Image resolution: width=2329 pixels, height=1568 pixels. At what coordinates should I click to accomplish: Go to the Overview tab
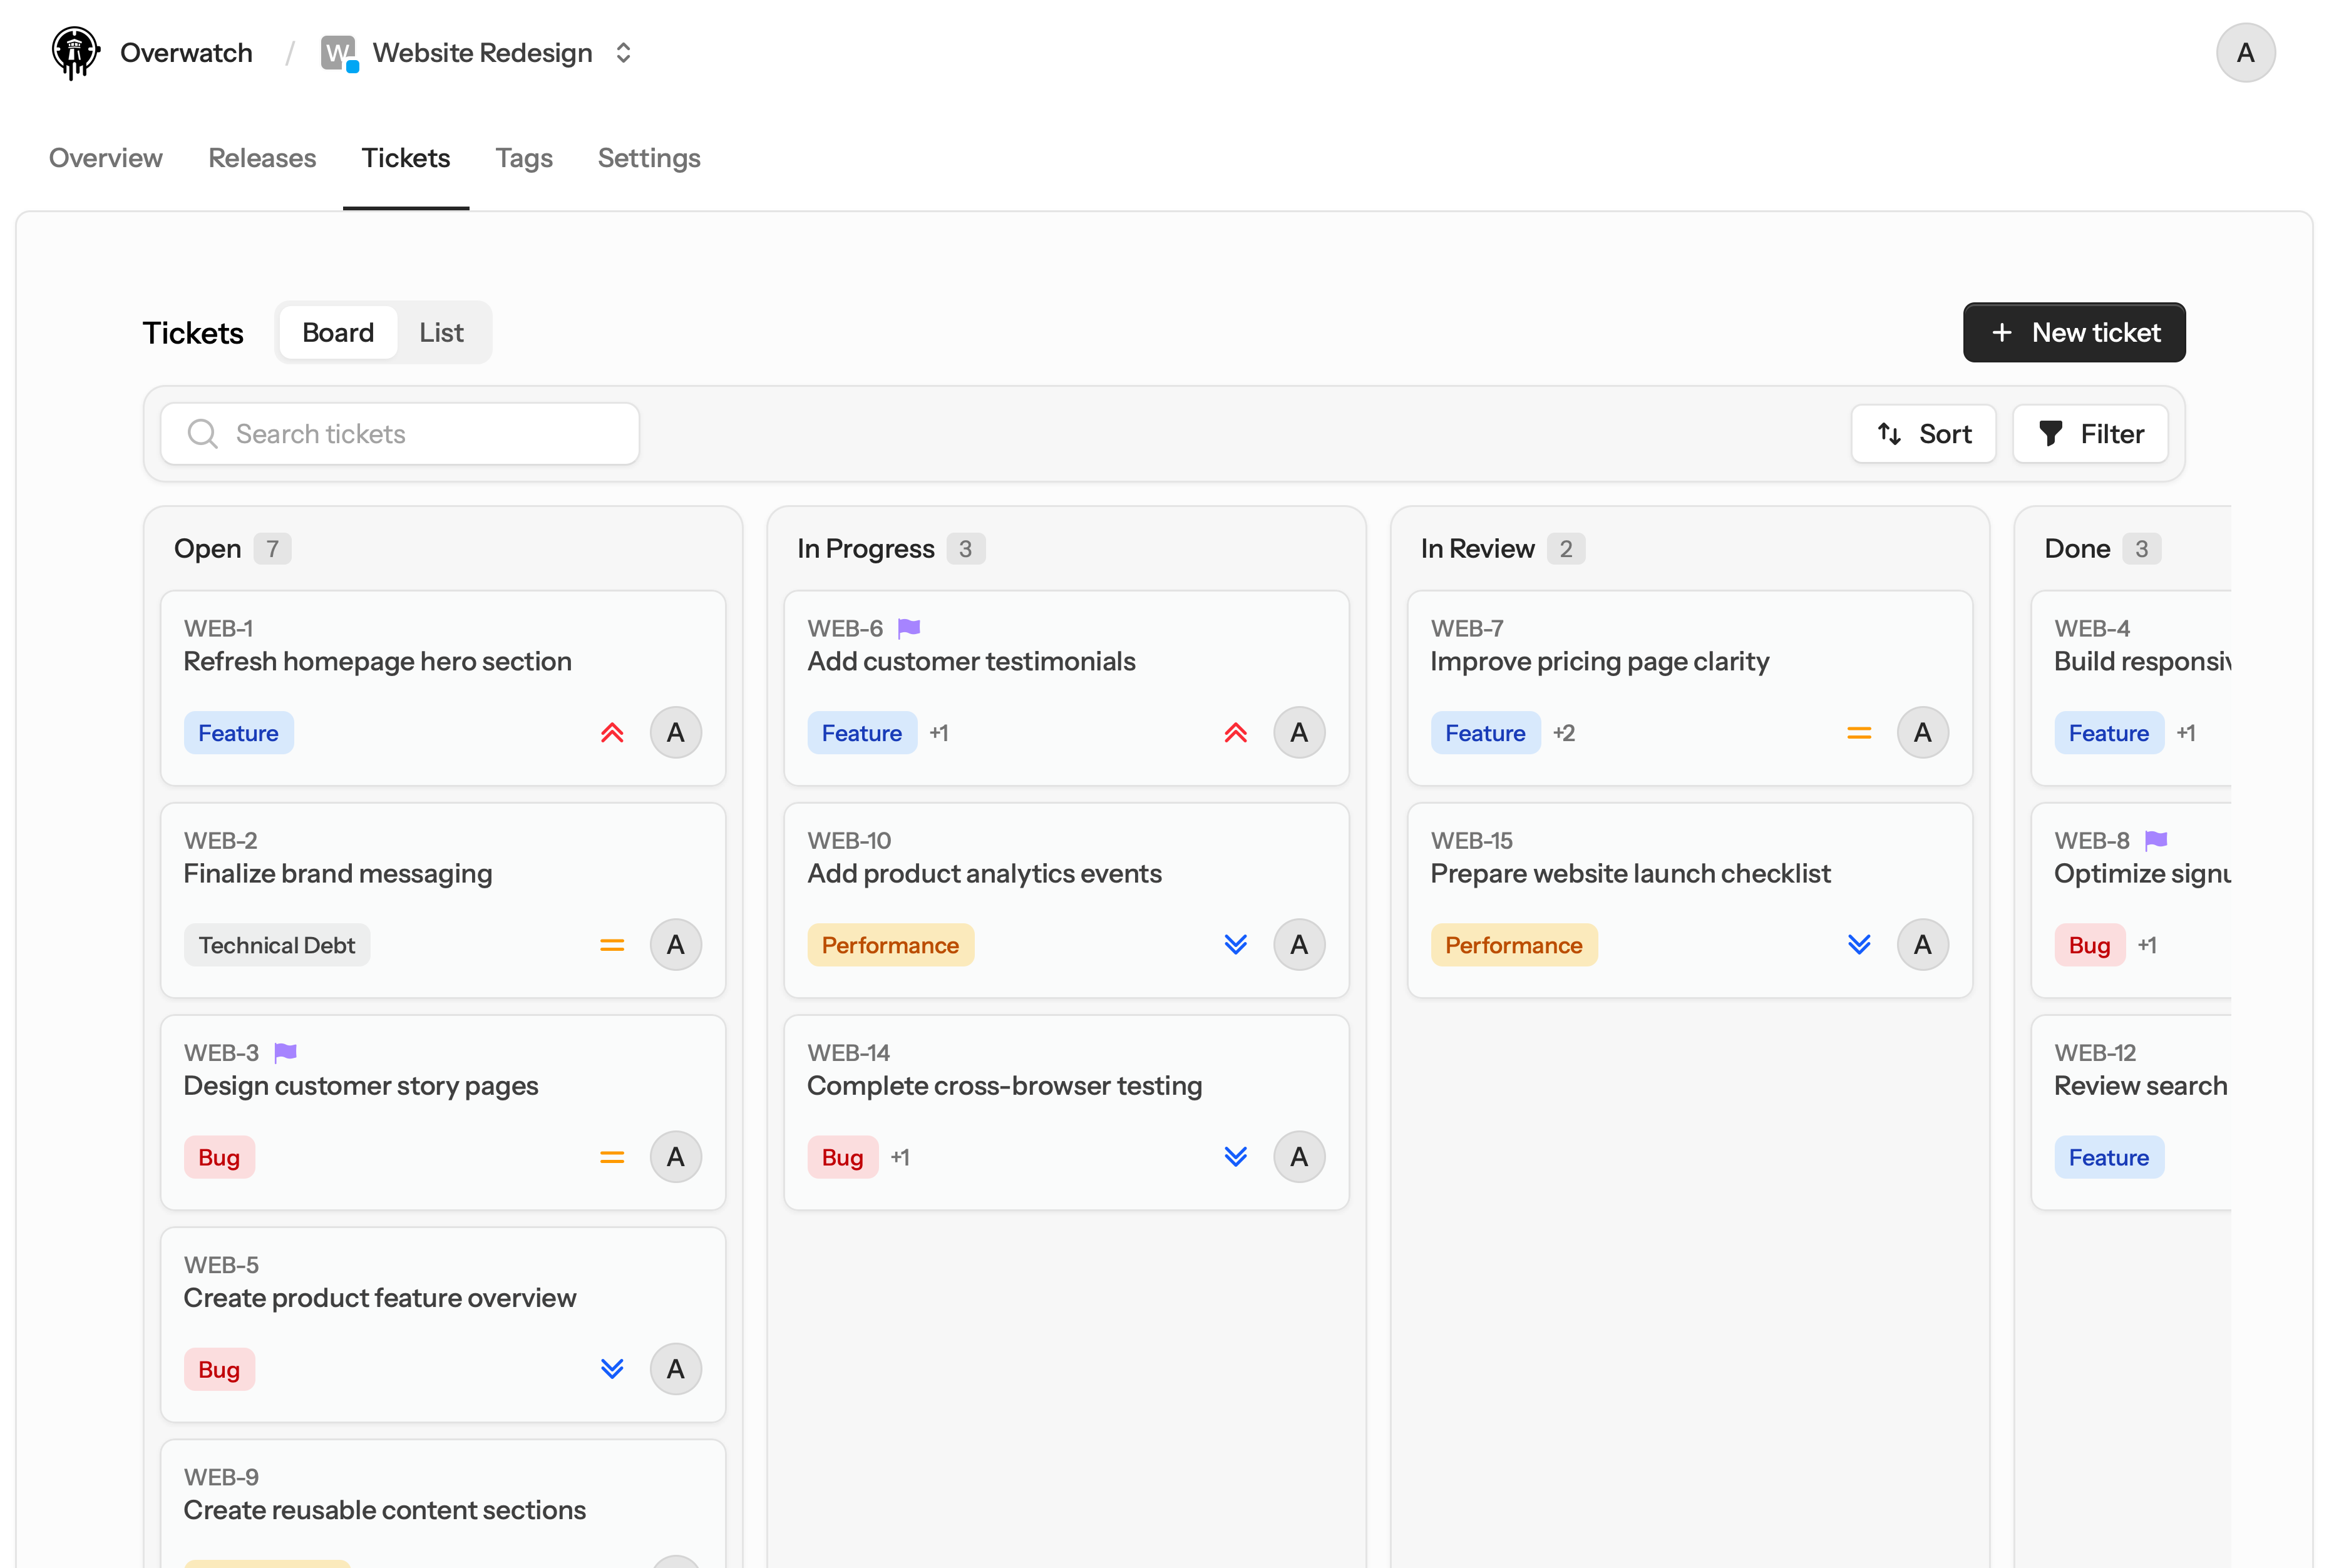pyautogui.click(x=105, y=158)
